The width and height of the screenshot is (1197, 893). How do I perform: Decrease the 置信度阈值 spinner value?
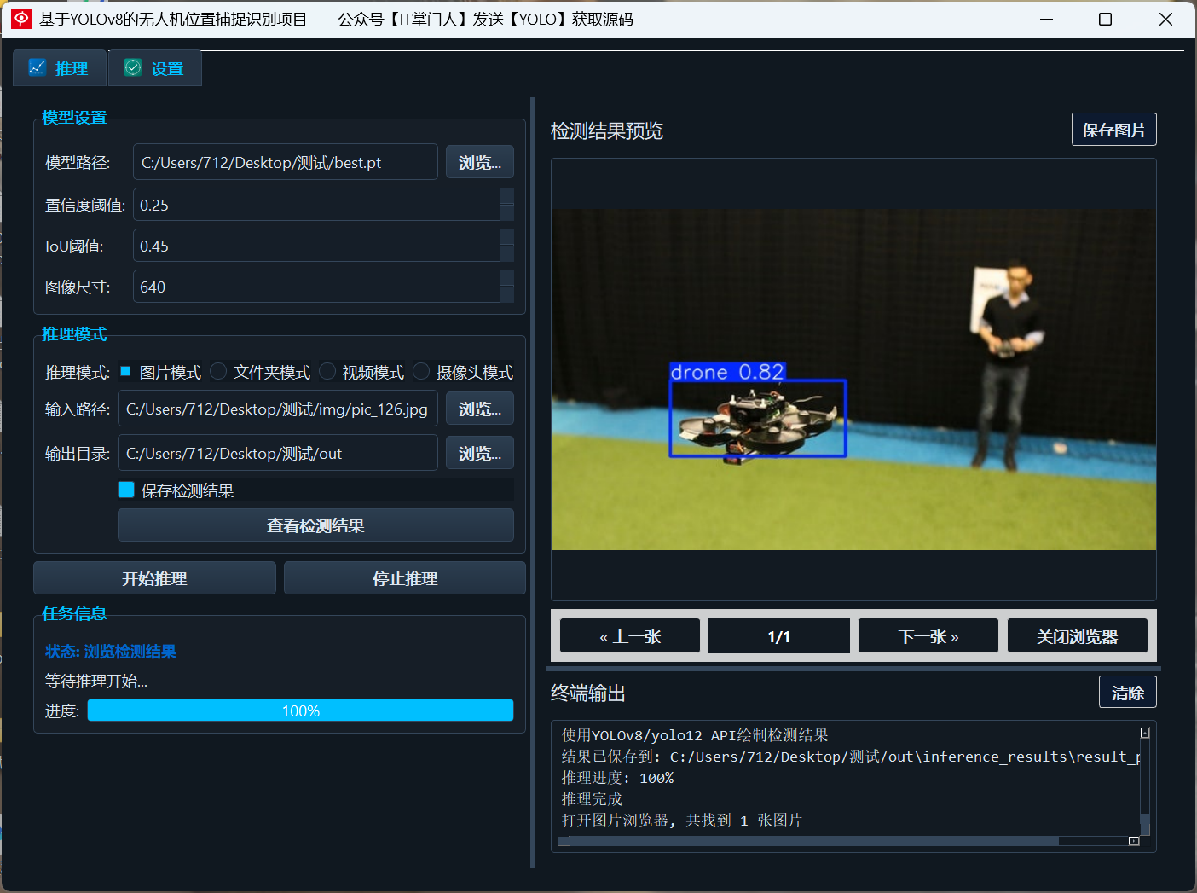point(507,213)
